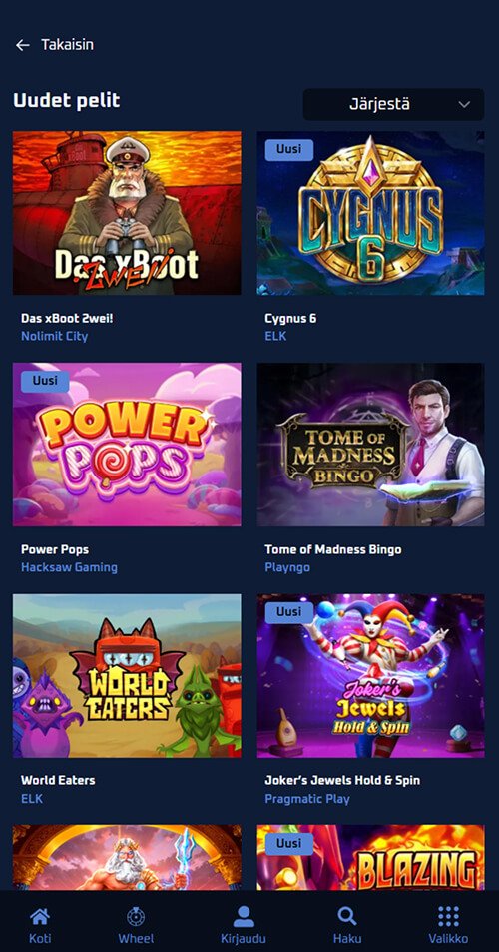Open the Blazing game thumbnail
The image size is (499, 952).
[370, 858]
